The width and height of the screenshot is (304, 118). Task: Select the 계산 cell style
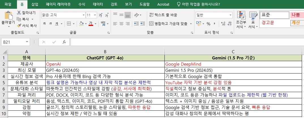(x=297, y=23)
